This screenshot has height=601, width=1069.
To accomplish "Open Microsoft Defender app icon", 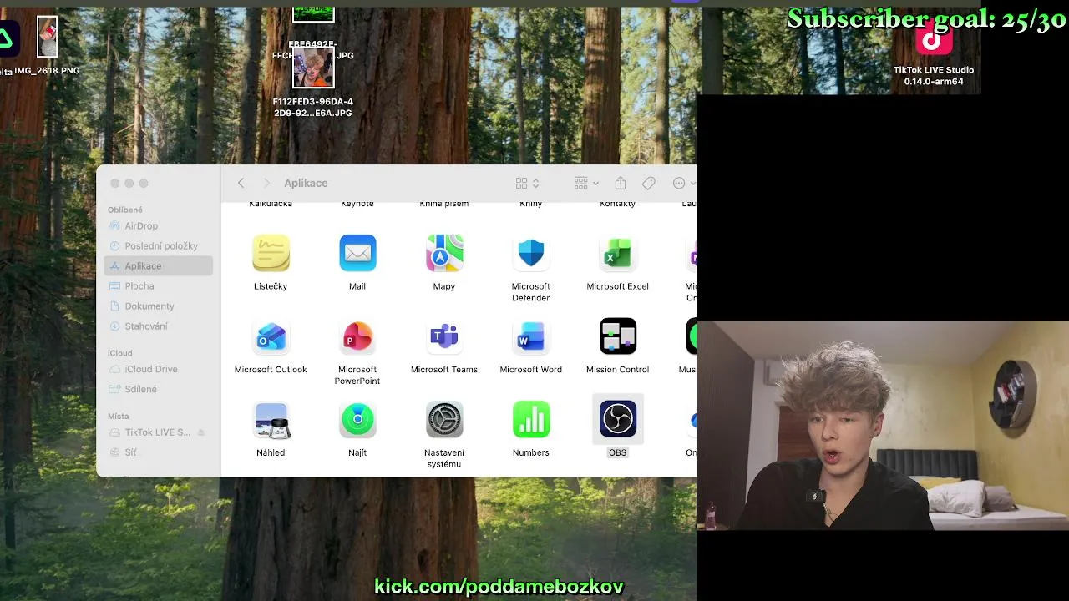I will (531, 253).
